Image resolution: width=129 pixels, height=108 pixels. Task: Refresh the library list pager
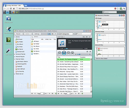click(56, 94)
